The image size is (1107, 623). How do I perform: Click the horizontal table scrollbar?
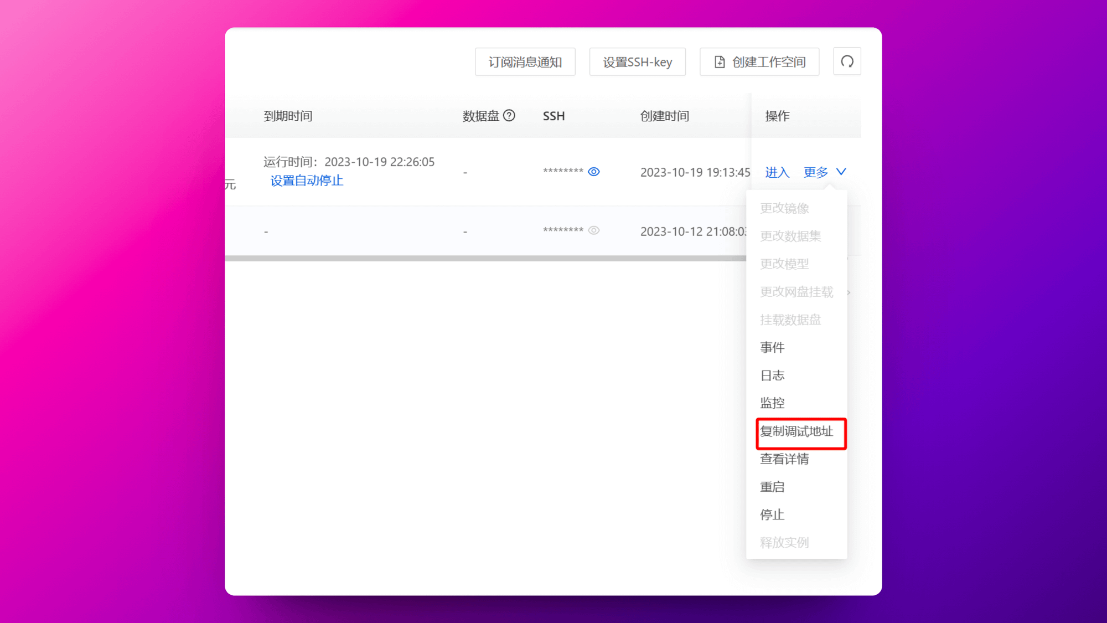485,258
